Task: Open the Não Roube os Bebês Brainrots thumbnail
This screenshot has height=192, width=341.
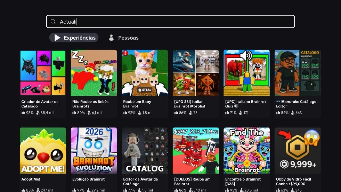Action: pyautogui.click(x=94, y=73)
